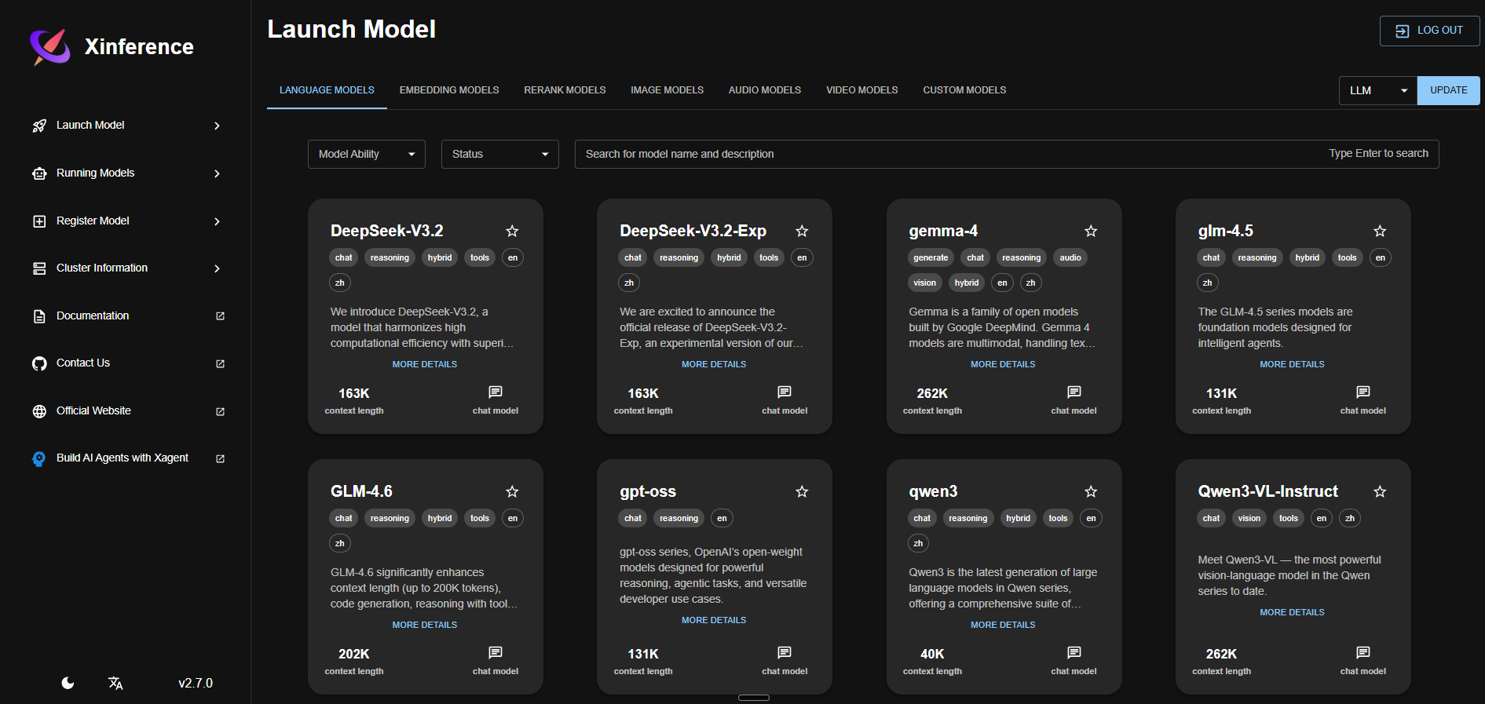The height and width of the screenshot is (704, 1485).
Task: Open MORE DETAILS for GLM-4.6
Action: 425,625
